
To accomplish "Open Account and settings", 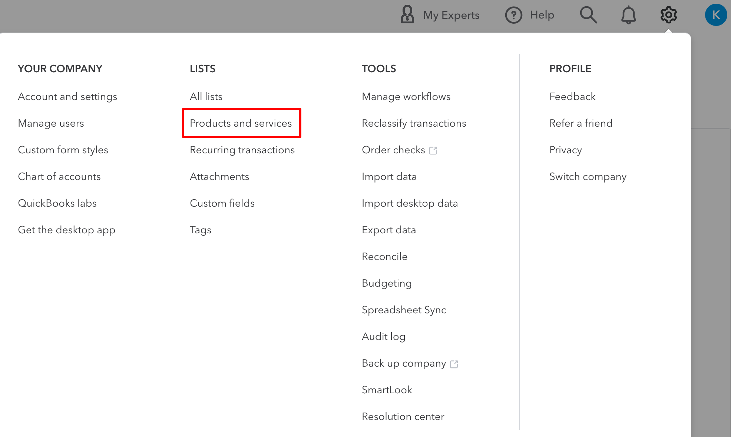I will point(67,97).
